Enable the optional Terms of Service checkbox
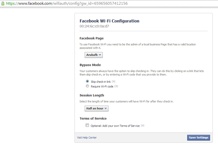Image resolution: width=218 pixels, height=145 pixels. coord(87,125)
